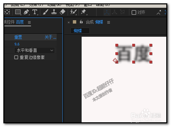Activate the Local Axis mode icon
Viewport: 171px width, 127px height.
(107, 12)
